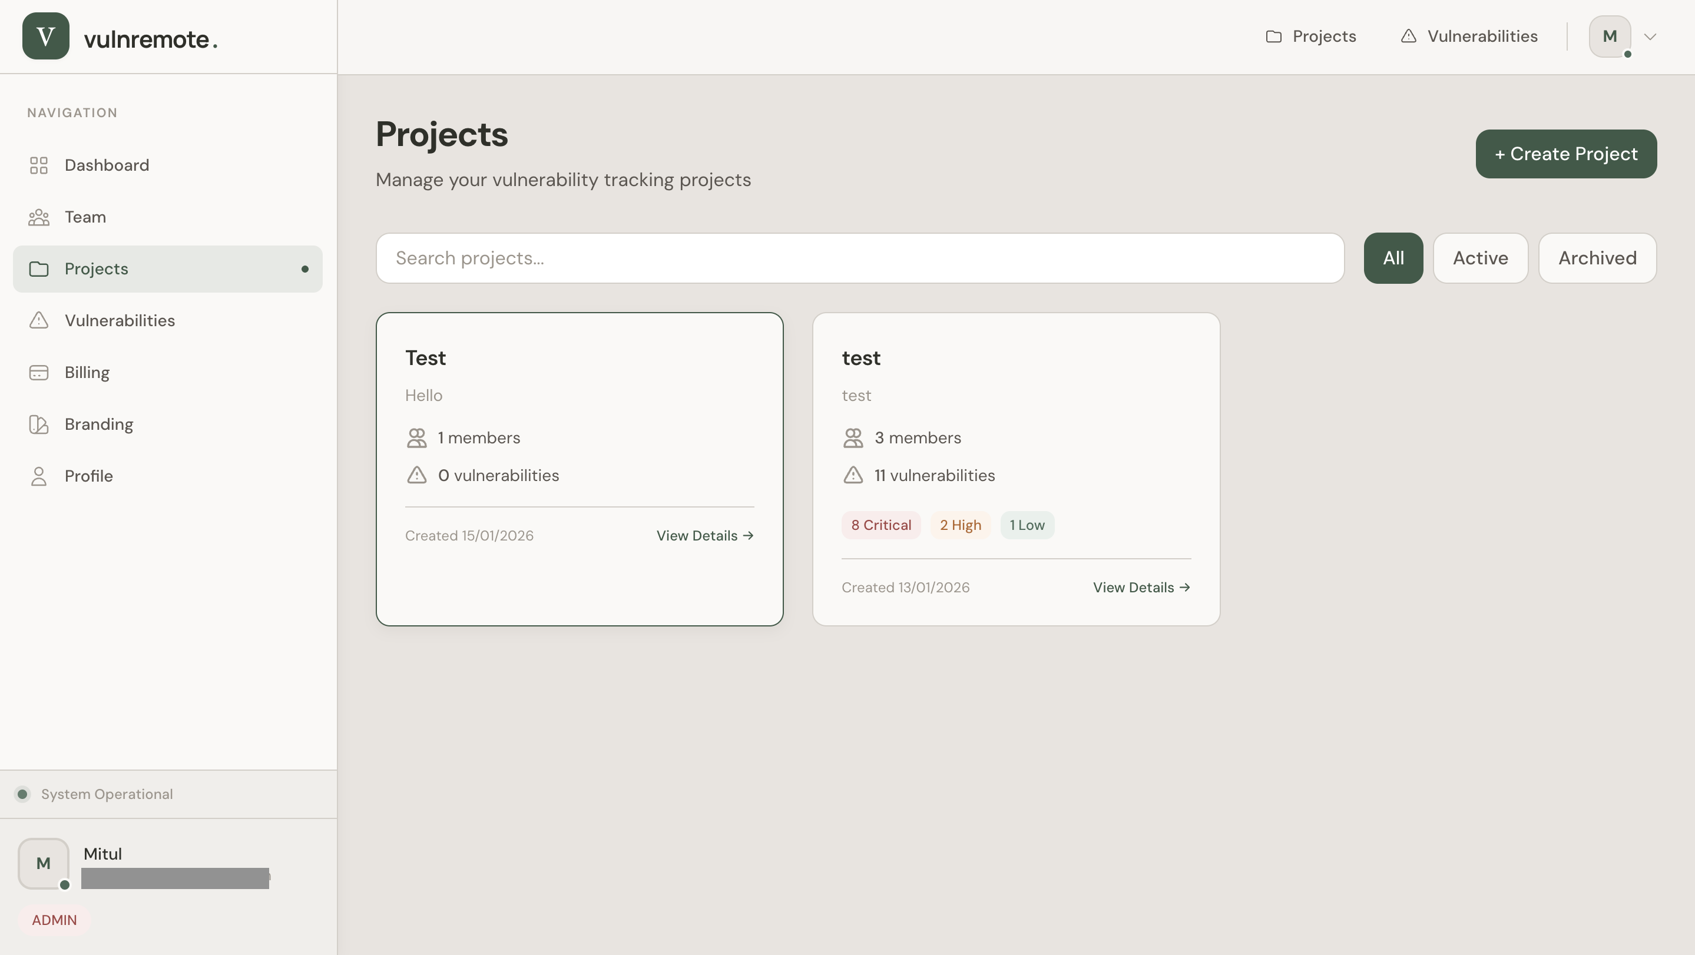Switch to the Archived projects filter
Image resolution: width=1695 pixels, height=955 pixels.
coord(1597,258)
